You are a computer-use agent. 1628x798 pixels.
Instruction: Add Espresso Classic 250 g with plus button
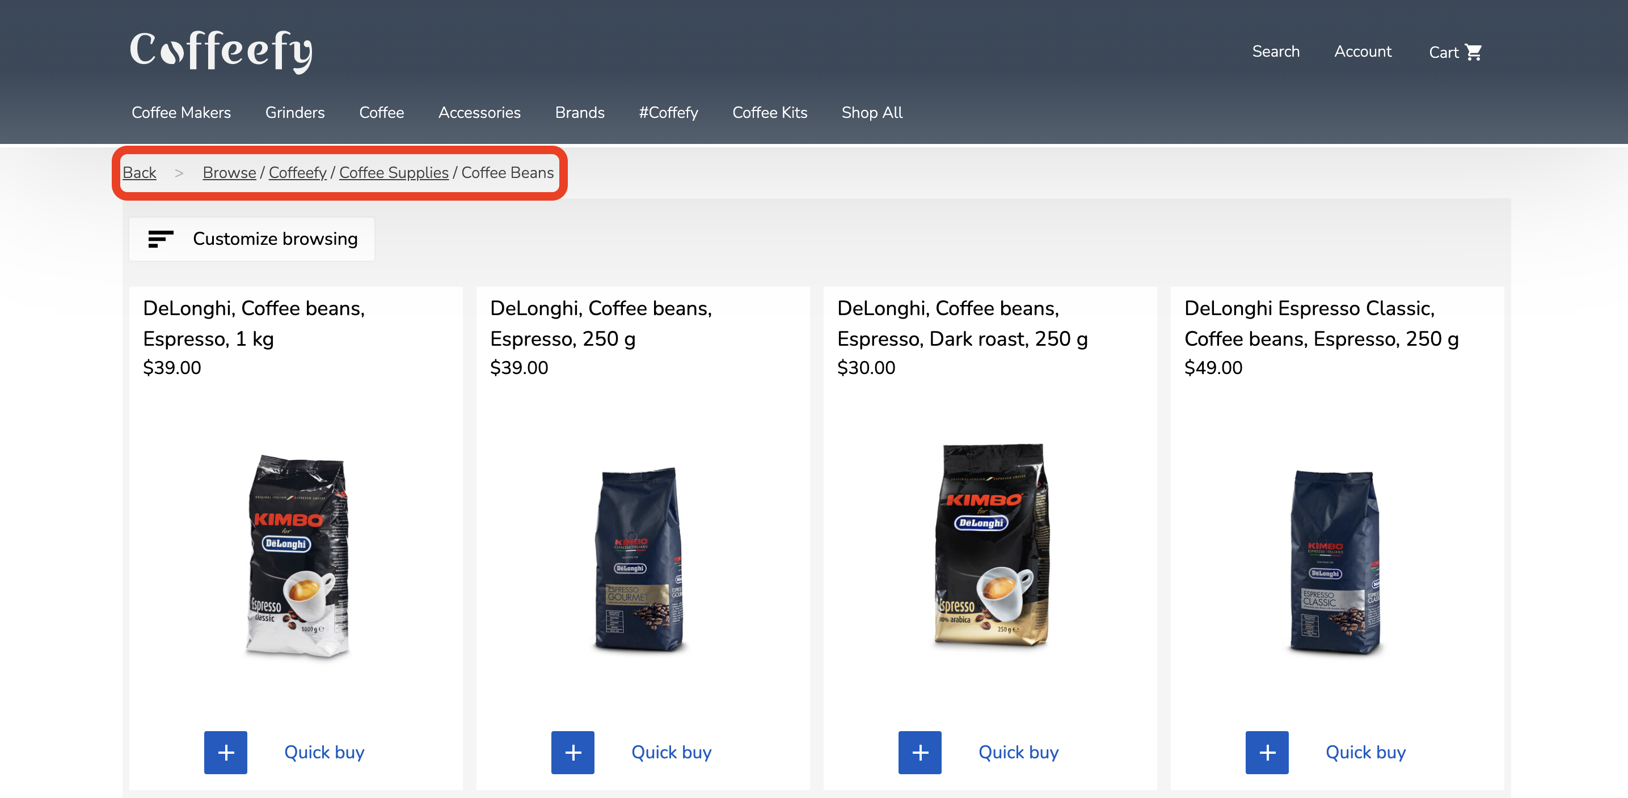tap(1267, 753)
